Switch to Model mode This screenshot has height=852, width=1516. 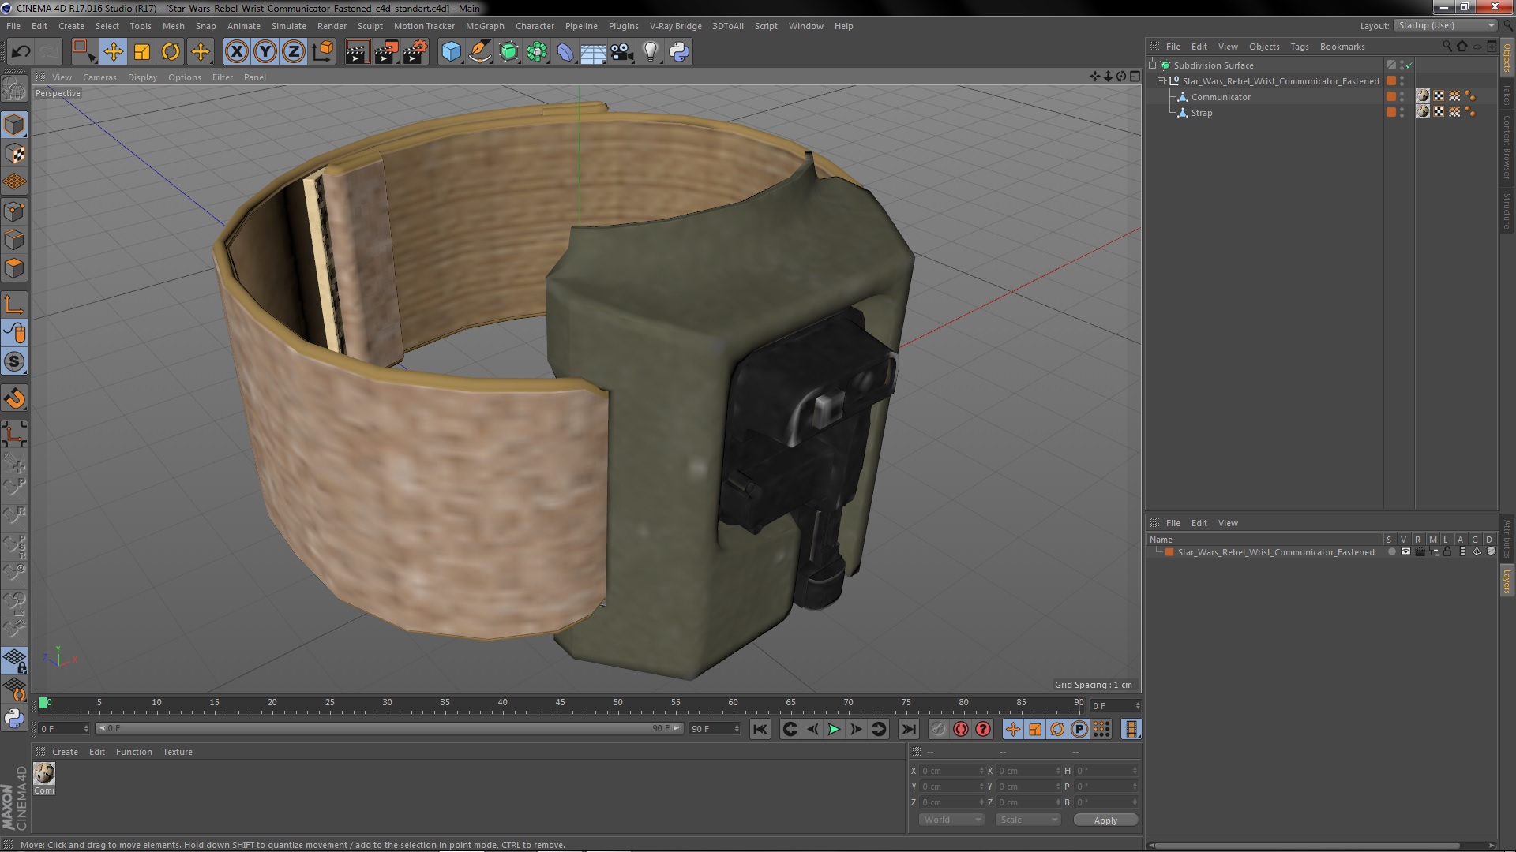click(x=14, y=125)
